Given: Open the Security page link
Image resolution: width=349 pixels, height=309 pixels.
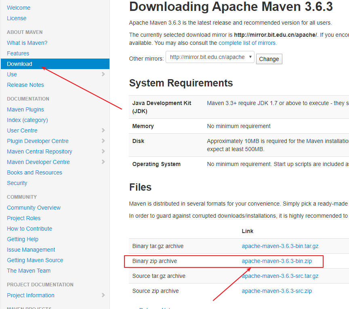Looking at the screenshot, I should (x=17, y=183).
